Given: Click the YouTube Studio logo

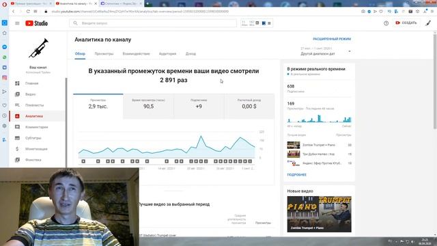Looking at the screenshot, I should [36, 23].
